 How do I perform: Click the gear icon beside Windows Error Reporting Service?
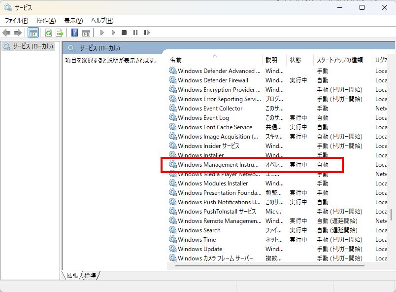[173, 99]
